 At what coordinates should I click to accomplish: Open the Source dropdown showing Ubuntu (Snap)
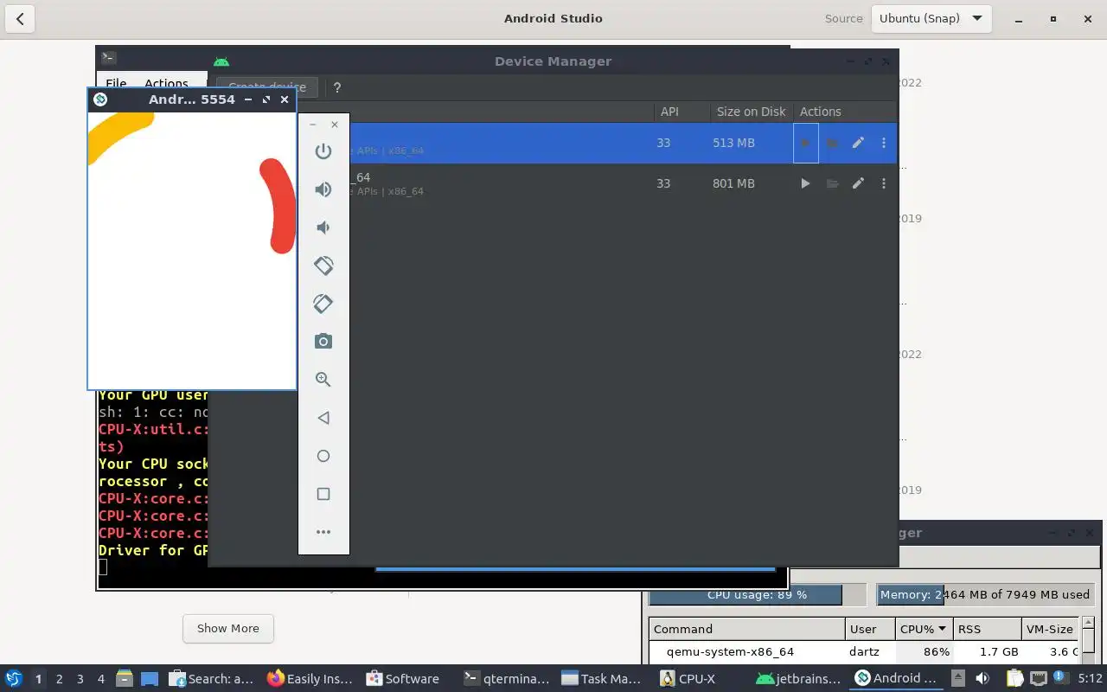click(x=931, y=18)
